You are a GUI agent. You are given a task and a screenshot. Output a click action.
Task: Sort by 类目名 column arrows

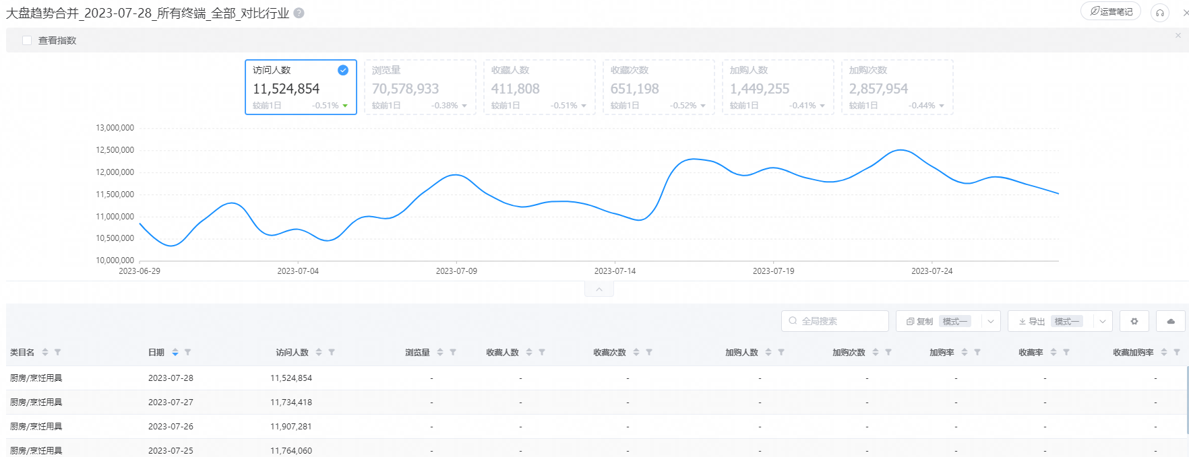(x=45, y=352)
